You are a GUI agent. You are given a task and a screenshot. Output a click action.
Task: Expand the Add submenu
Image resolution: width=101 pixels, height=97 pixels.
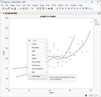tap(38, 51)
